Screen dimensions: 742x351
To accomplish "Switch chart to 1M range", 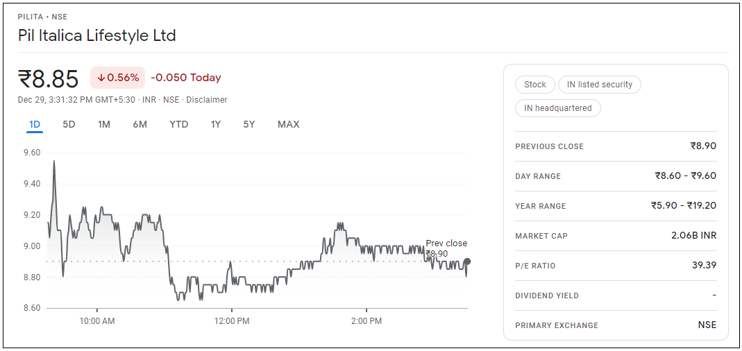I will pos(104,124).
